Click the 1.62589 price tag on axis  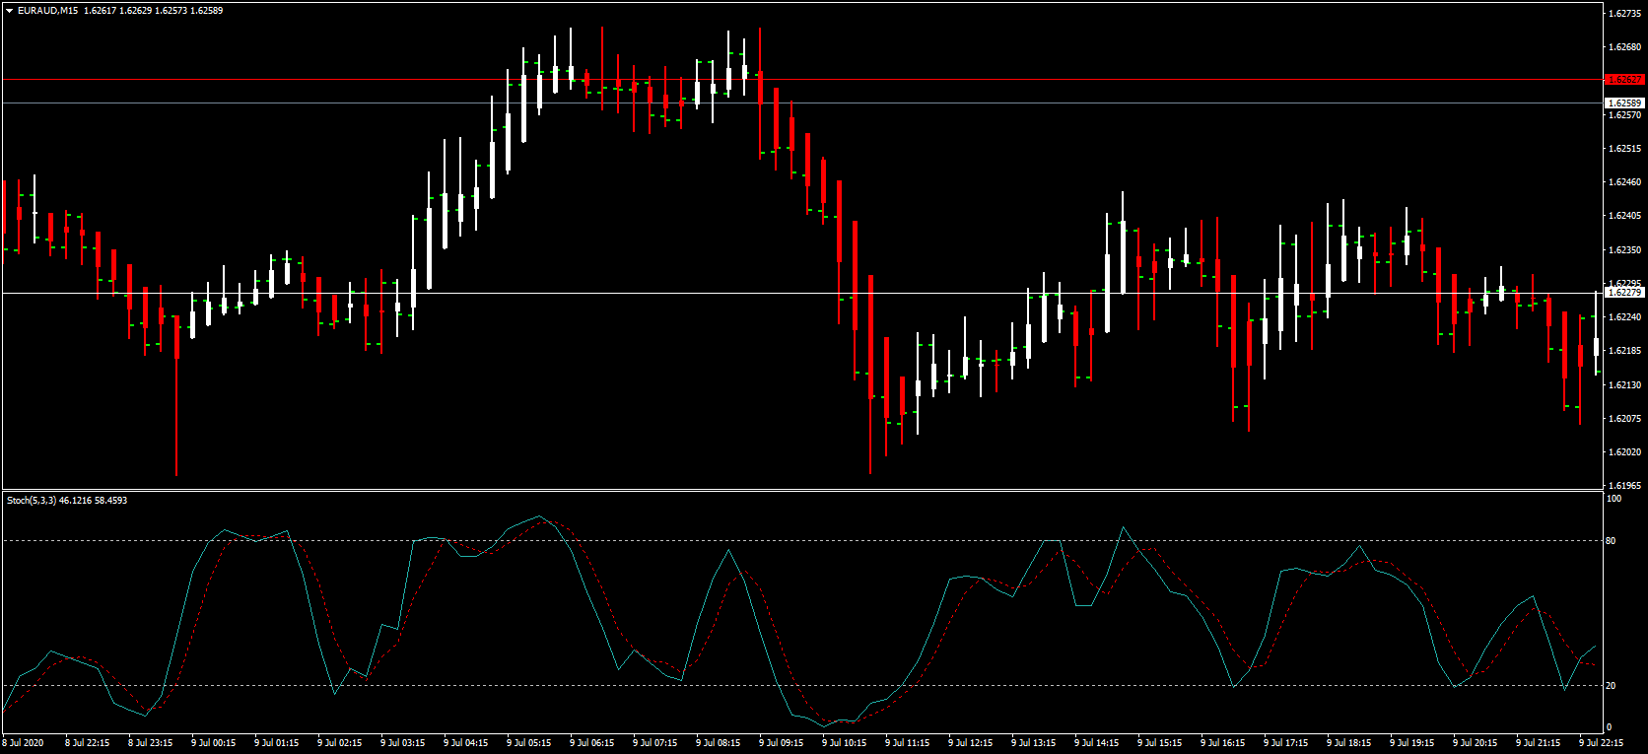1624,103
